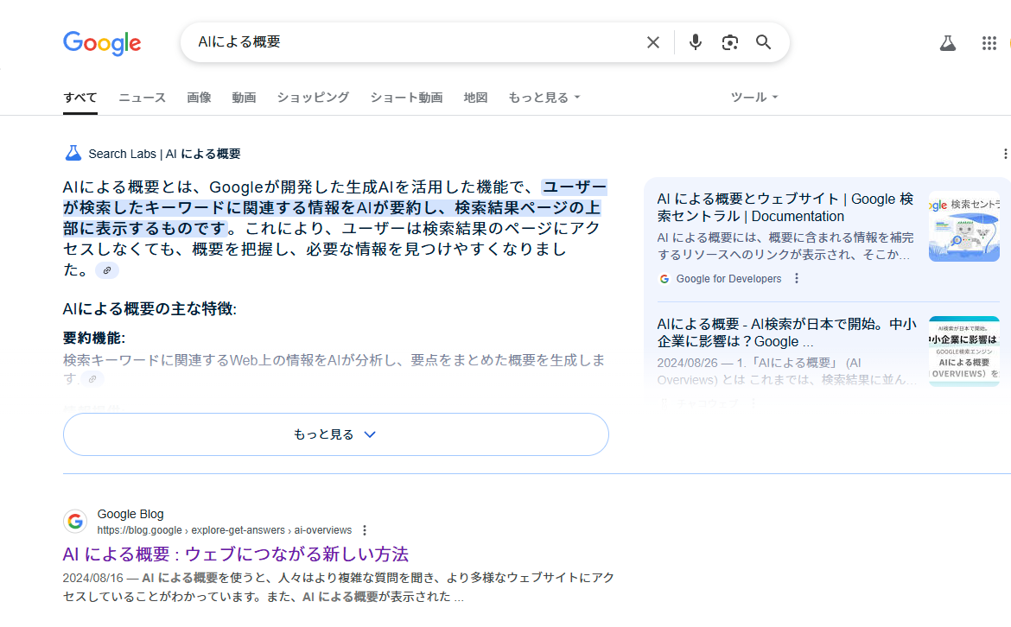Go to the ショート動画 tab
The image size is (1011, 627).
pos(406,98)
